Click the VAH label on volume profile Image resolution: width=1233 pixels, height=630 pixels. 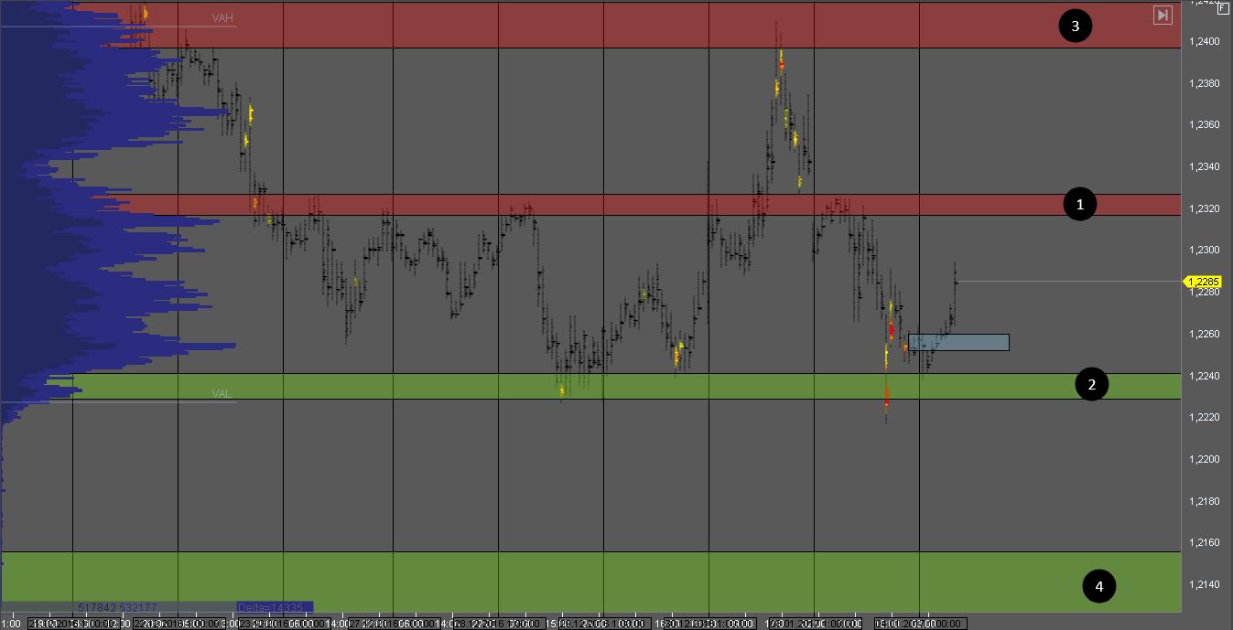[x=222, y=18]
